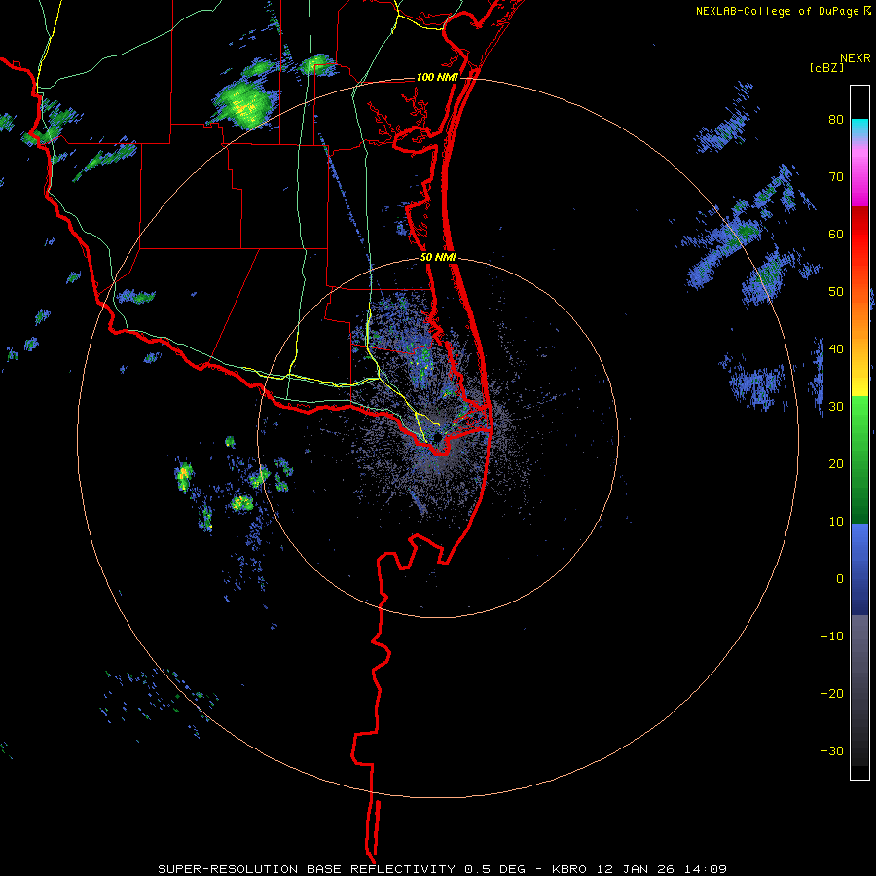Click the 80 dBZ scale value
The width and height of the screenshot is (876, 876).
pyautogui.click(x=836, y=120)
